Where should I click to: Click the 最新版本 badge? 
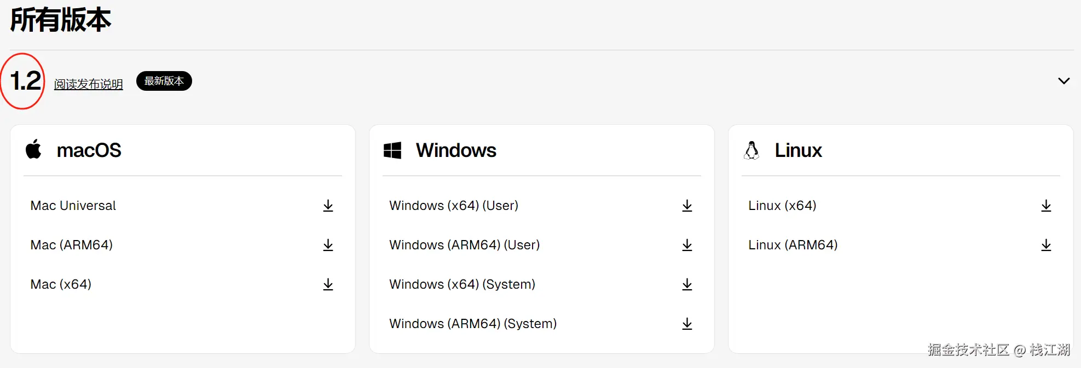[x=164, y=81]
